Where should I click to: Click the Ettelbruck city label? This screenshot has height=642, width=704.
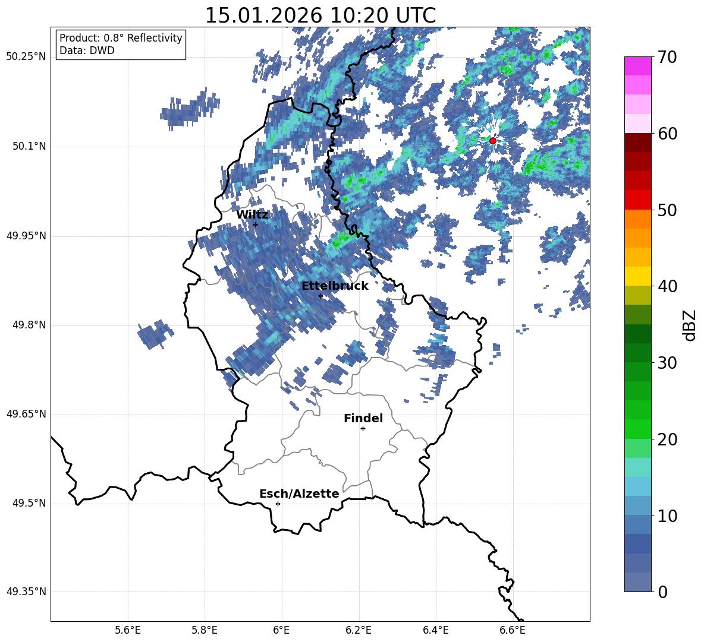(x=335, y=286)
